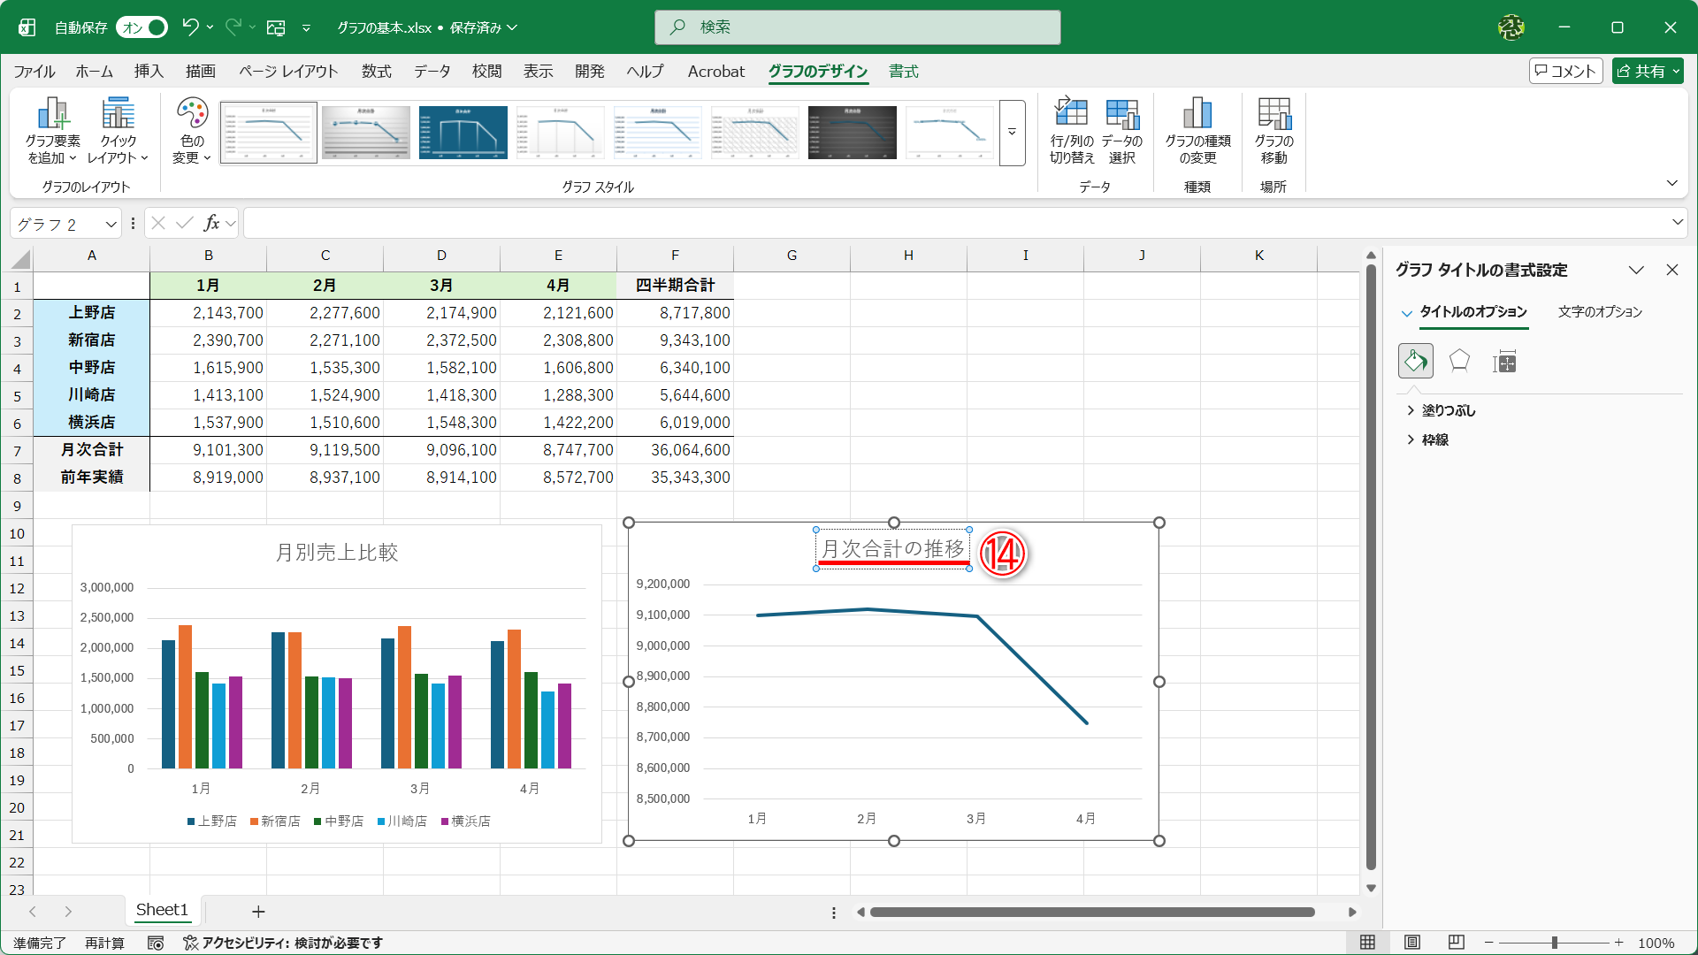
Task: Switch to Page Break Preview view
Action: point(1456,943)
